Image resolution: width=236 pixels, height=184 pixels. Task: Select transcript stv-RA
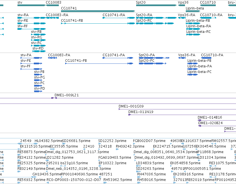(32, 18)
